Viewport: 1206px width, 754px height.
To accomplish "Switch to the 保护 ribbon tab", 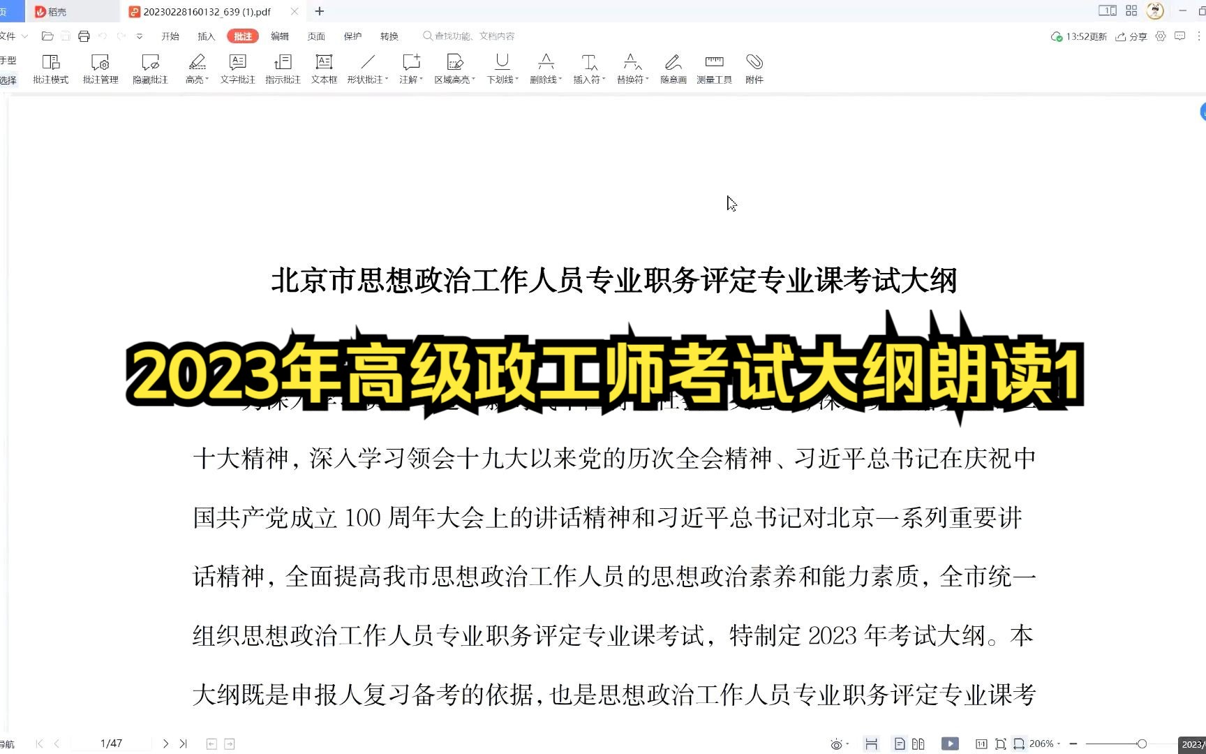I will 353,36.
